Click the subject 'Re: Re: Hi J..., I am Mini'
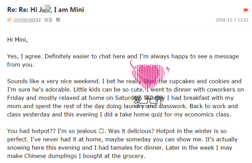The width and height of the screenshot is (252, 163). 46,10
